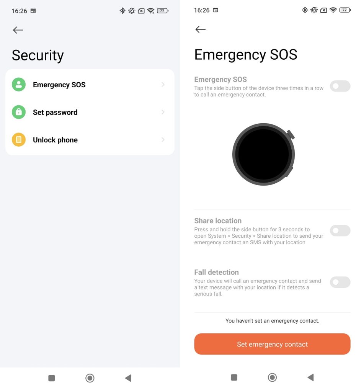The height and width of the screenshot is (392, 356).
Task: Tap the yellow Unlock phone icon
Action: 19,140
